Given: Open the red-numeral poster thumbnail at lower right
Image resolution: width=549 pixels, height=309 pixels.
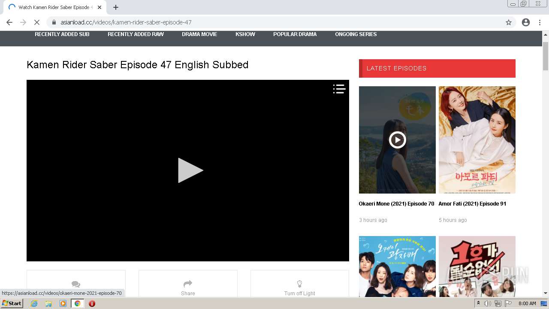Looking at the screenshot, I should (477, 267).
